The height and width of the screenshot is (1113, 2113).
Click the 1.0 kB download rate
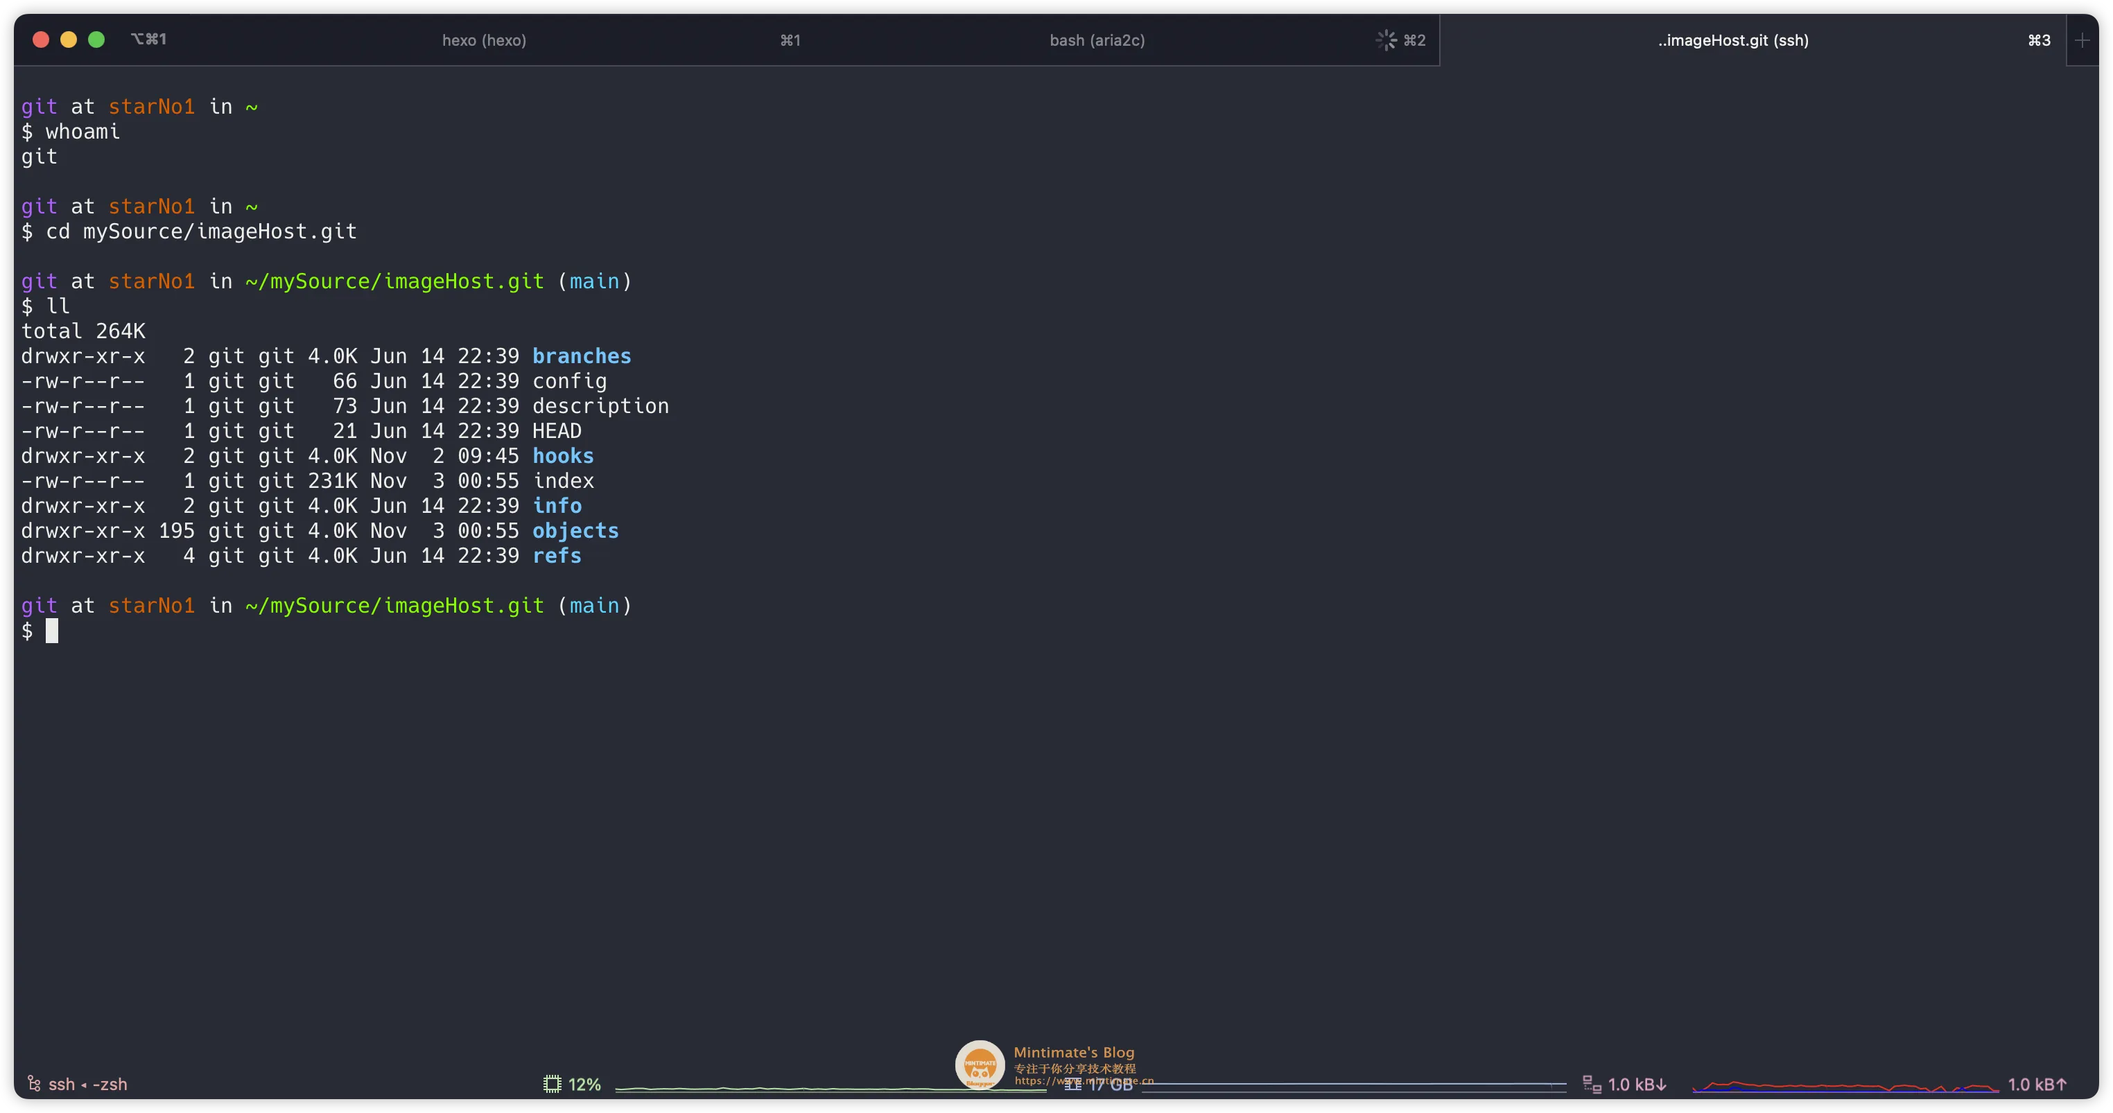point(1637,1085)
